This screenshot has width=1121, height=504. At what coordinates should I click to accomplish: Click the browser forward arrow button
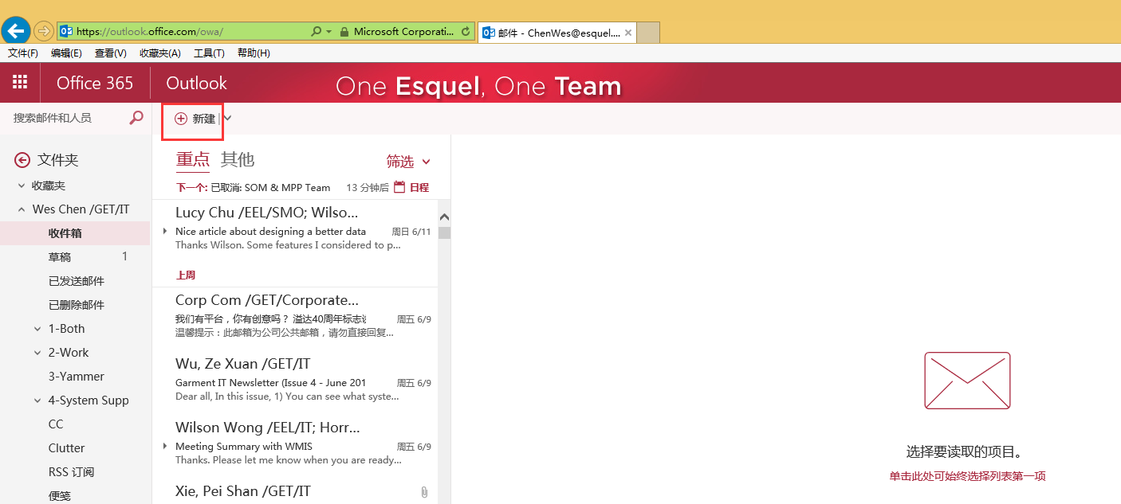(43, 32)
